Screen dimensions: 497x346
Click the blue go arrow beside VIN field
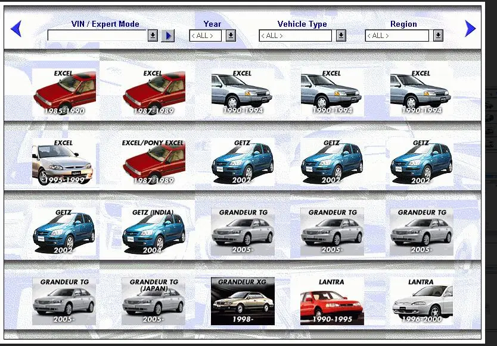click(168, 36)
